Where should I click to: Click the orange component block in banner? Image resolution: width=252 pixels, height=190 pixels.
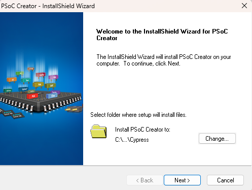tap(12, 80)
